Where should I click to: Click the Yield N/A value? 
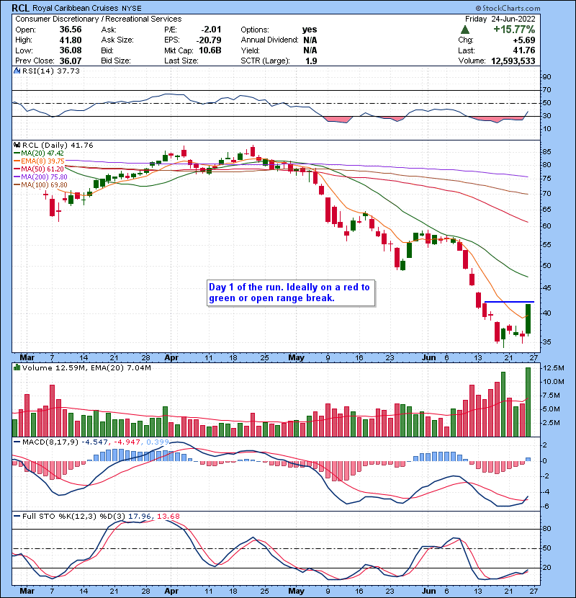pyautogui.click(x=310, y=50)
